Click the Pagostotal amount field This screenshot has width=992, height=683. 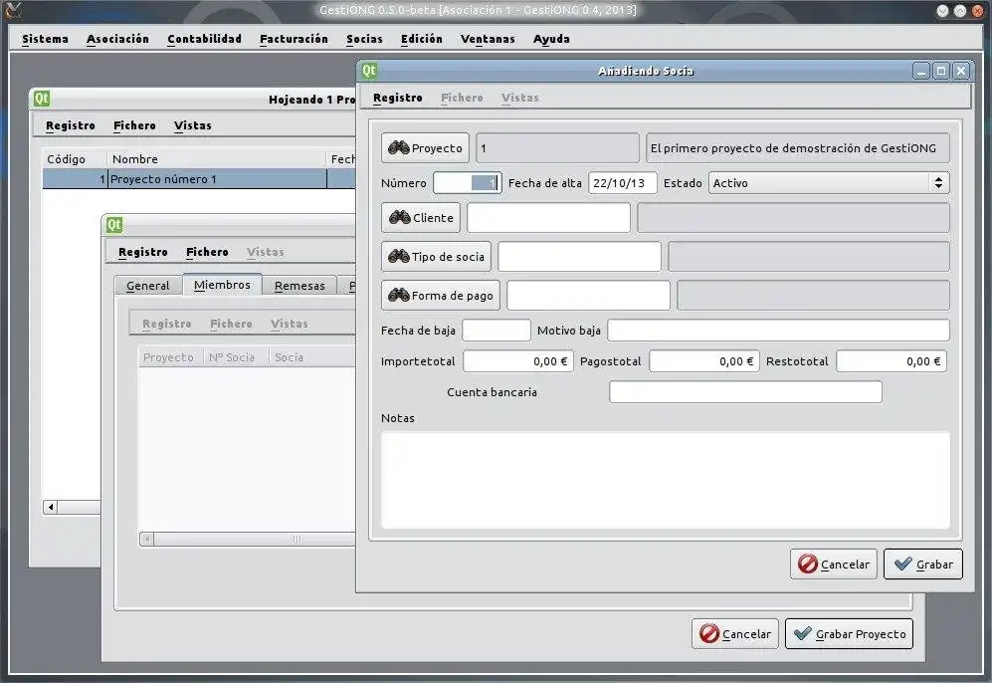tap(704, 361)
